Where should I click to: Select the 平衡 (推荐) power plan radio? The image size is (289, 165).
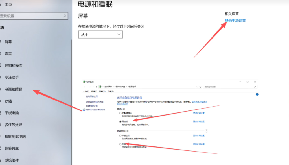[x=121, y=113]
